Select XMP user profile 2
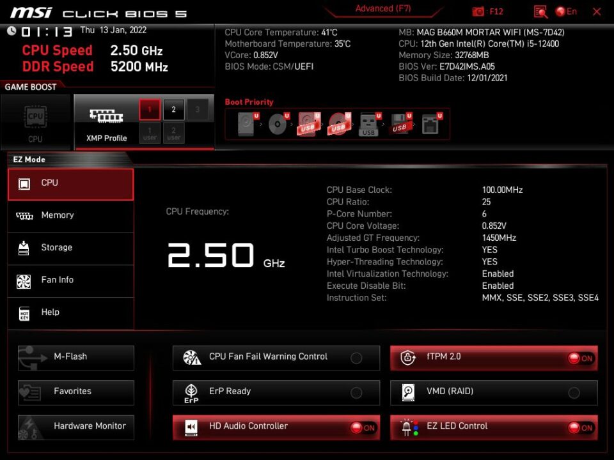This screenshot has height=460, width=614. click(x=173, y=133)
